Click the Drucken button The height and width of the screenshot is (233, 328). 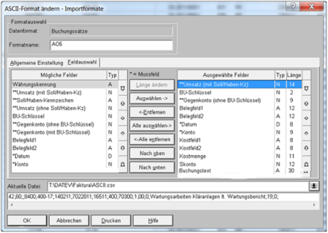click(111, 220)
